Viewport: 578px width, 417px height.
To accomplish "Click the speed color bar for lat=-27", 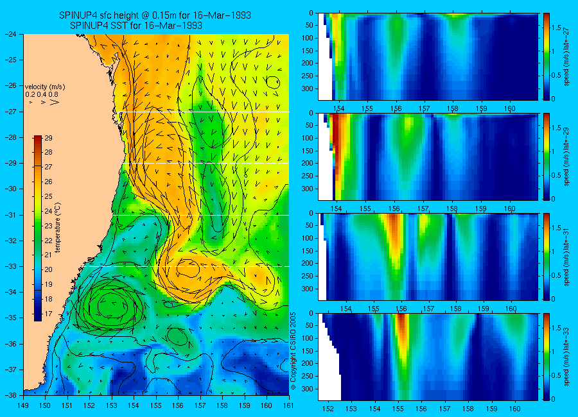I will 547,56.
